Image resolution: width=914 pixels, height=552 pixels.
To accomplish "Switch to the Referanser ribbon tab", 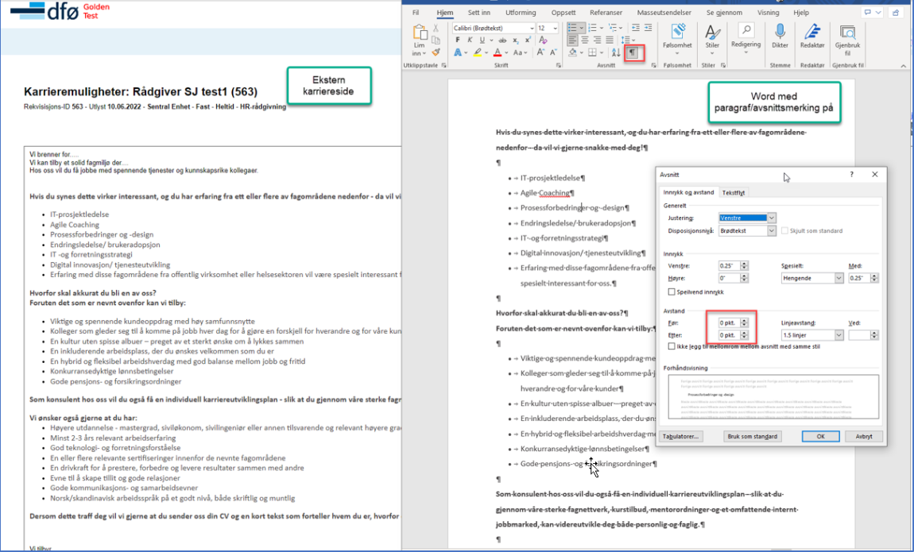I will (606, 12).
